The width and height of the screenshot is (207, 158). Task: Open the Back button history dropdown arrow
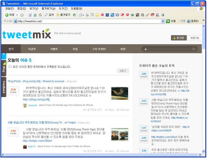pos(17,15)
